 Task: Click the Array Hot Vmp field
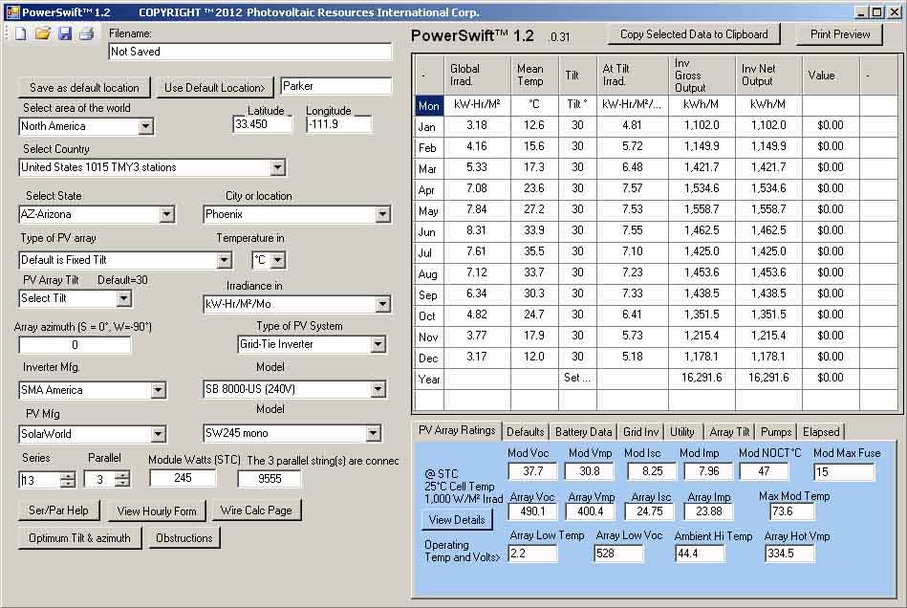[x=789, y=554]
